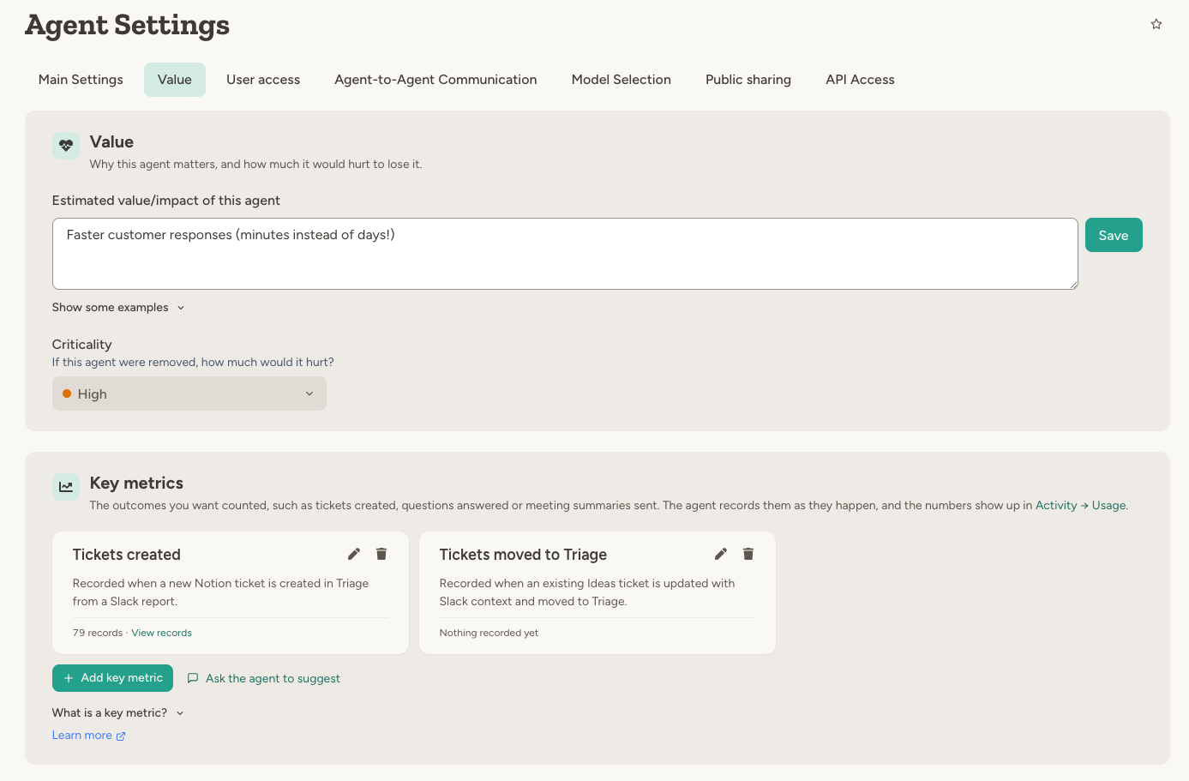Click the Tickets moved to Triage title
Screen dimensions: 1189x781
coord(523,555)
